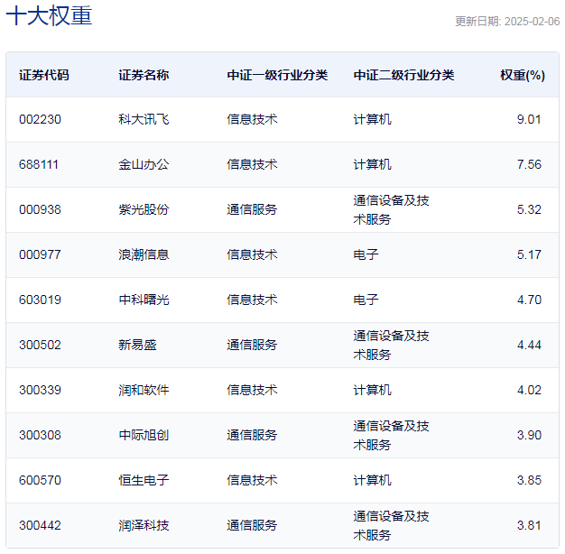Select the 新易盛 security name
Screen dimensions: 565x554
137,345
